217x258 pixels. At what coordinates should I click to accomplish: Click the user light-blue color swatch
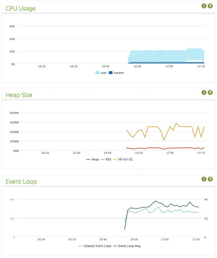point(97,73)
